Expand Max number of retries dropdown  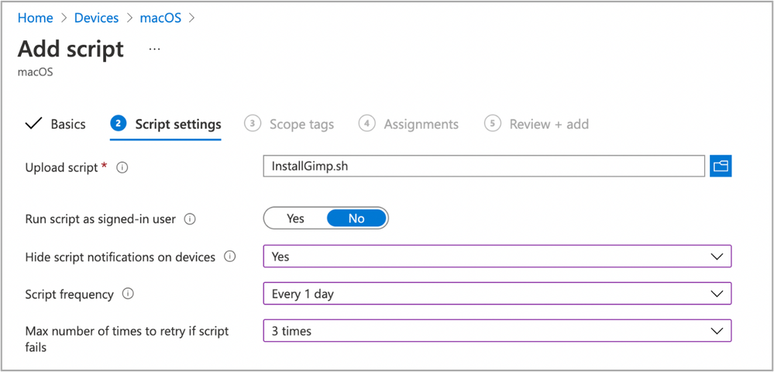pos(497,331)
